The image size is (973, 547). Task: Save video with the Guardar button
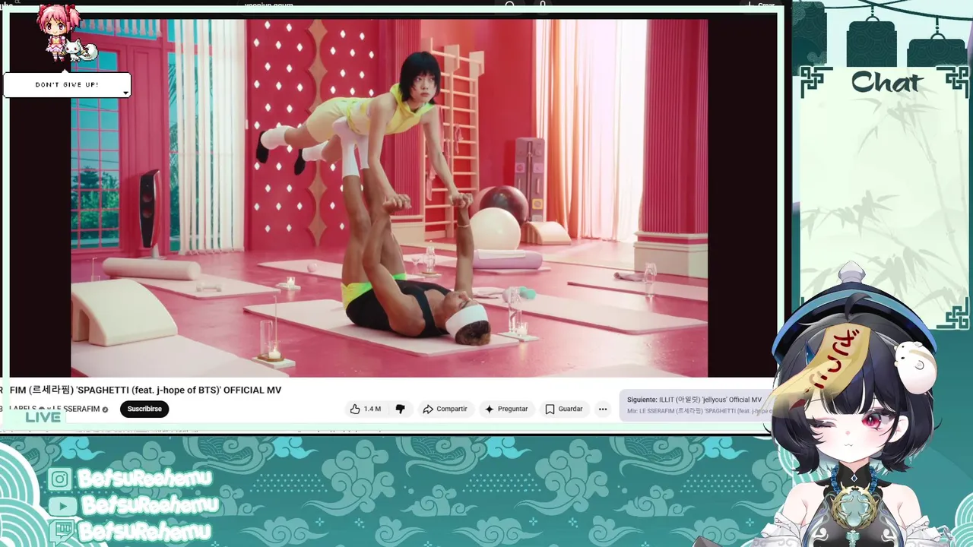[x=563, y=409]
